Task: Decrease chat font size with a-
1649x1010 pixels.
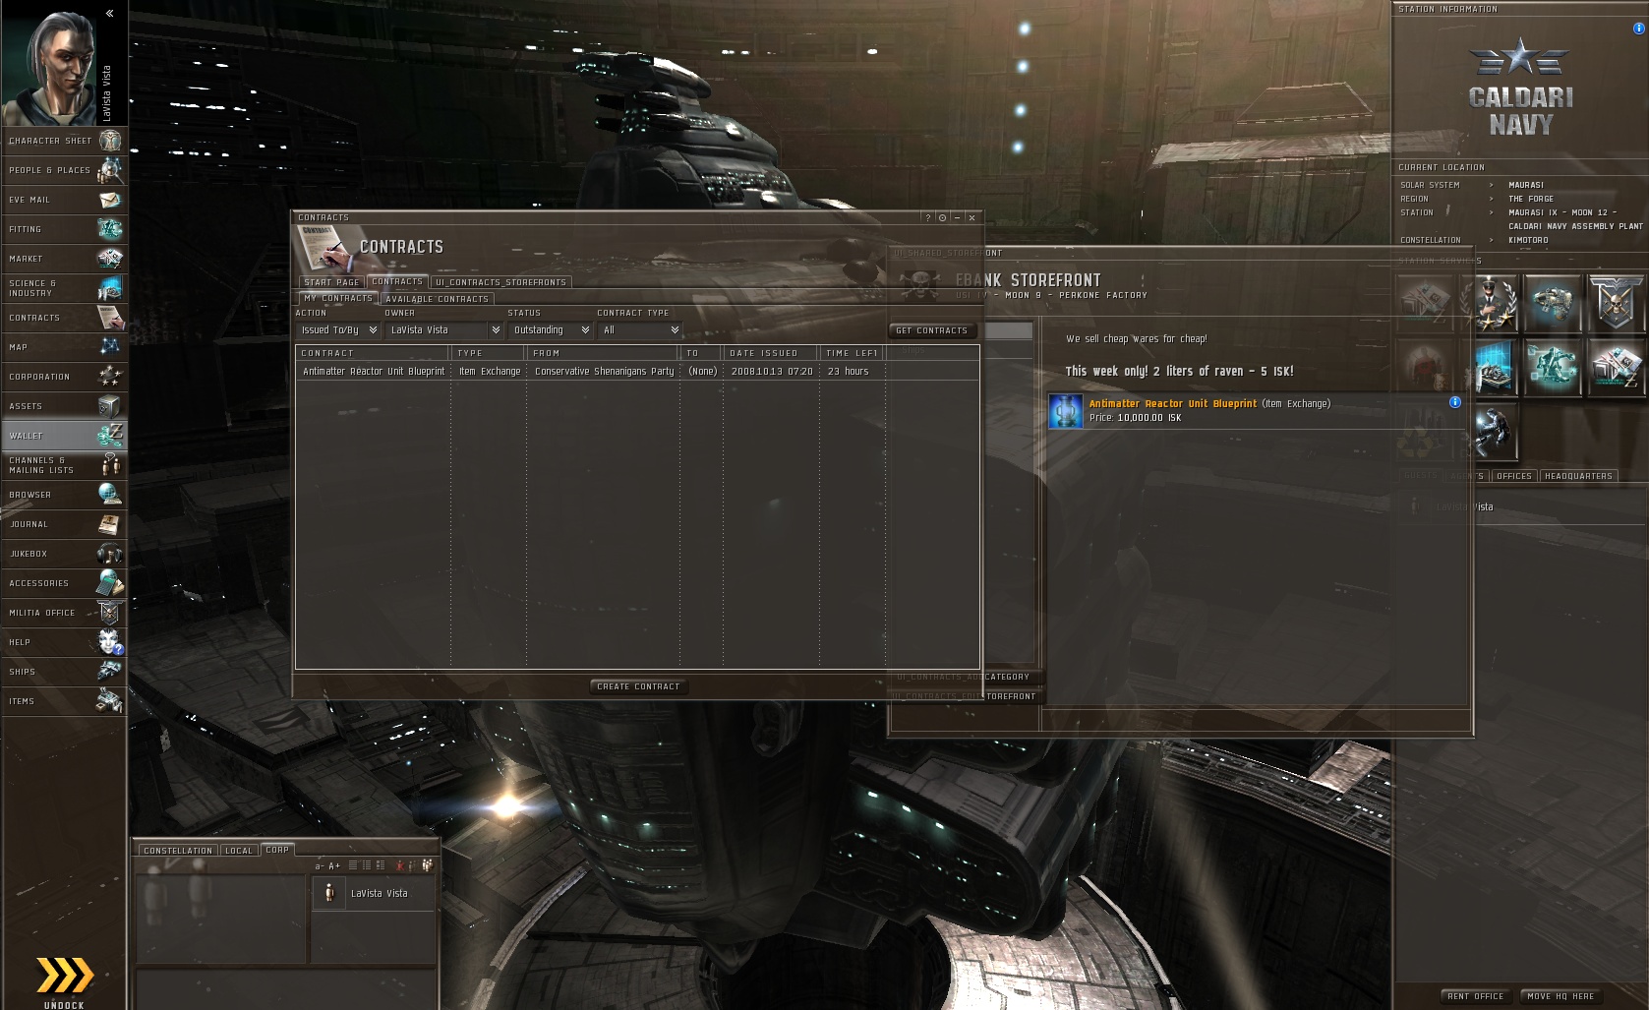Action: [x=319, y=865]
